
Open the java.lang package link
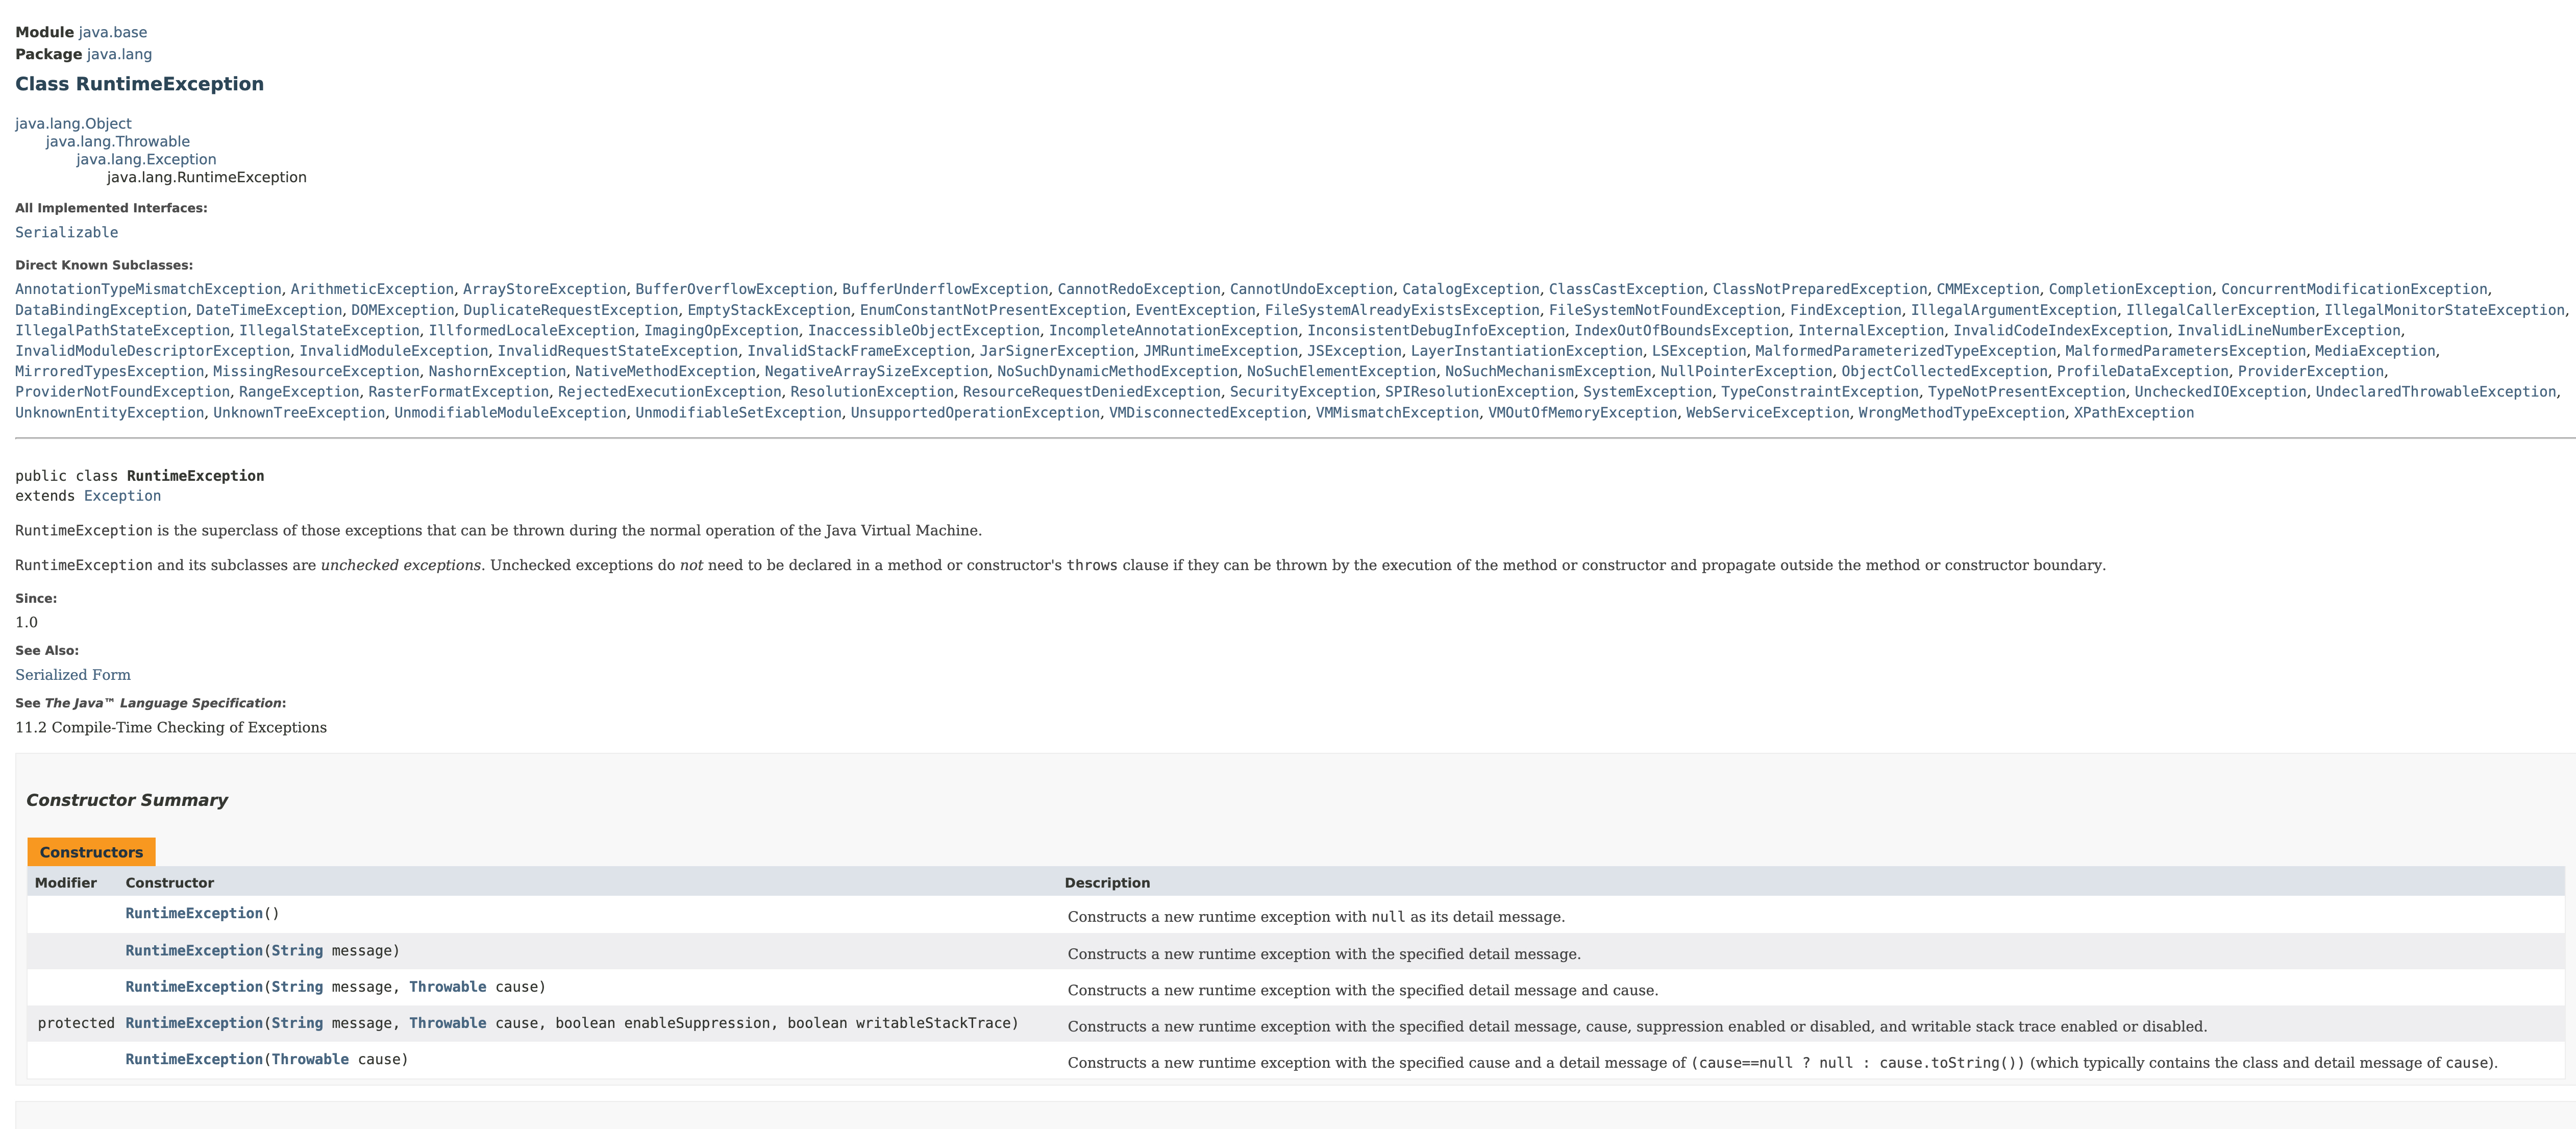pos(119,54)
